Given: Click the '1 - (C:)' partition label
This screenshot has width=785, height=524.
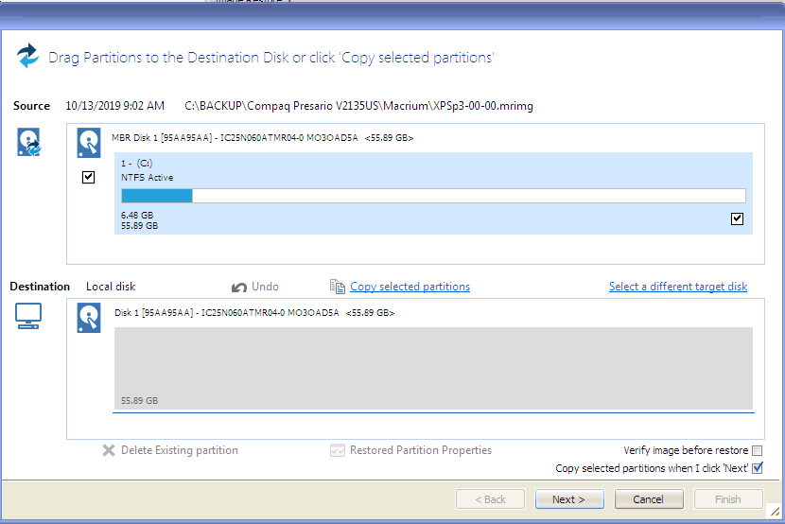Looking at the screenshot, I should click(x=137, y=163).
